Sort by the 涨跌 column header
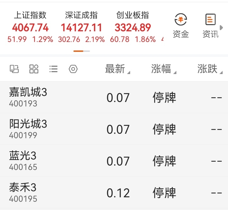228x210 pixels. 210,69
